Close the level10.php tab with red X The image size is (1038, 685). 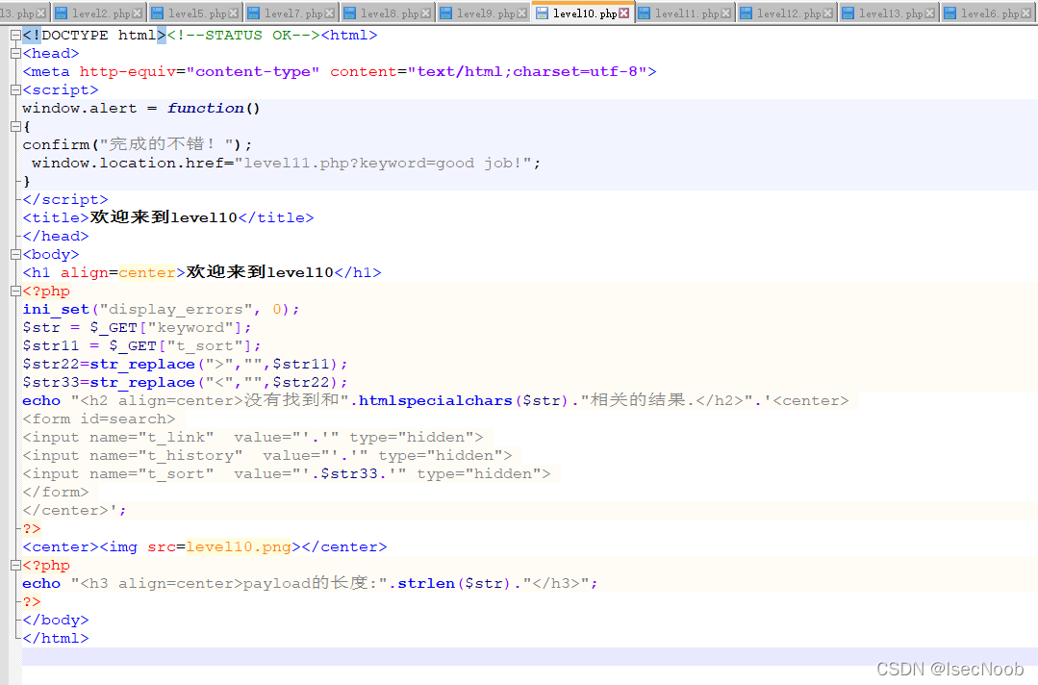tap(623, 13)
